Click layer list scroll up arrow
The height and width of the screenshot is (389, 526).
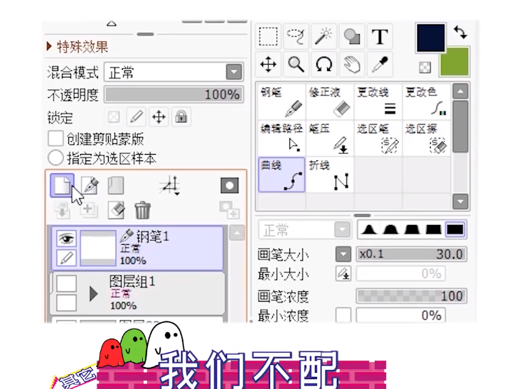click(x=237, y=233)
